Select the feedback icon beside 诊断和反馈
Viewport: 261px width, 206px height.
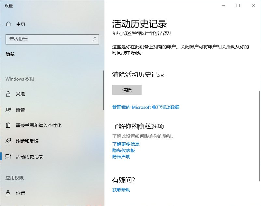(9, 141)
